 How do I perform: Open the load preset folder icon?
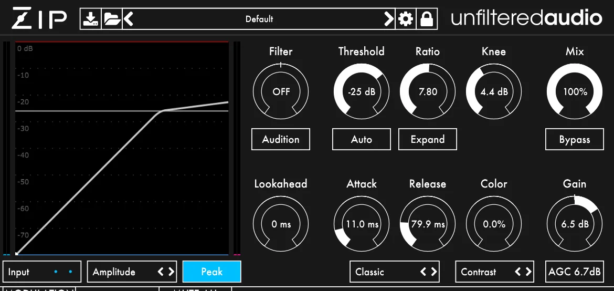pos(112,19)
